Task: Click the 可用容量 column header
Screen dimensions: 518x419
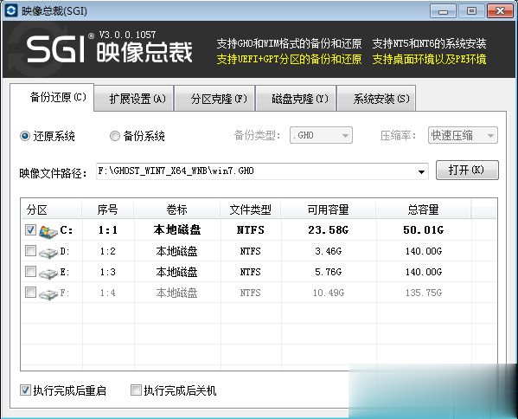Action: pos(328,209)
